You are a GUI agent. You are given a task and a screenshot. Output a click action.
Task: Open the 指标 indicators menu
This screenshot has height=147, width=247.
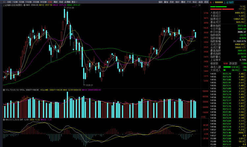coord(160,2)
